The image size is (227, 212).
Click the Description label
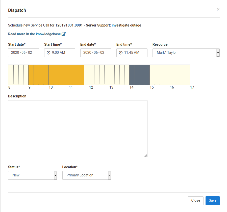point(17,96)
